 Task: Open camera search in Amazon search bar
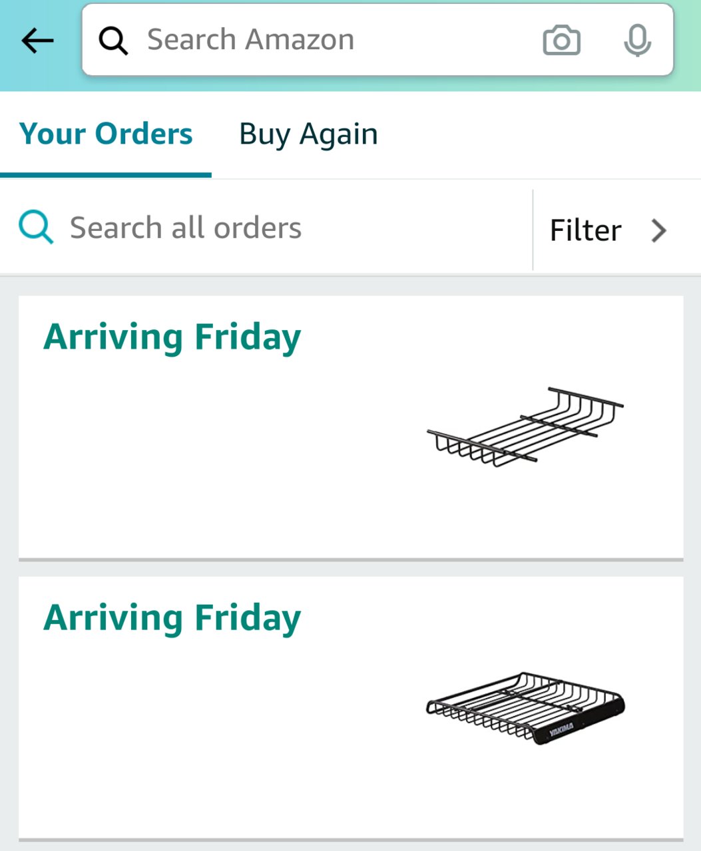[x=562, y=41]
